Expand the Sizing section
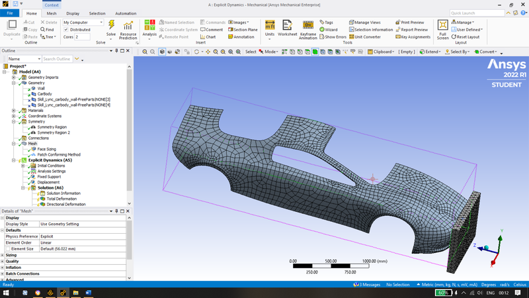 [3, 255]
